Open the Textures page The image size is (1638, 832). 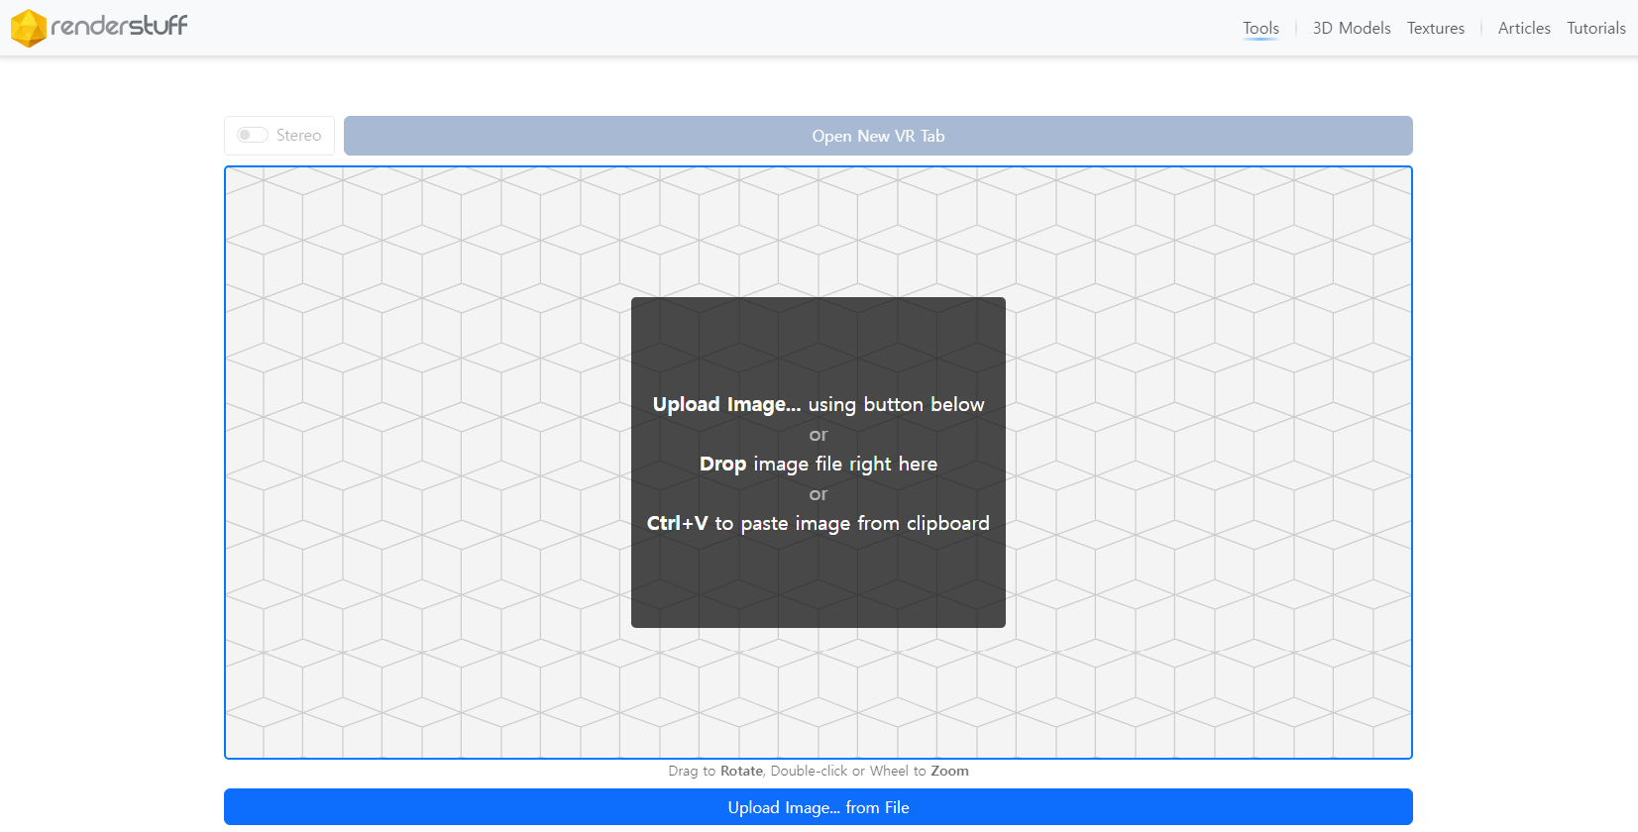(x=1435, y=28)
